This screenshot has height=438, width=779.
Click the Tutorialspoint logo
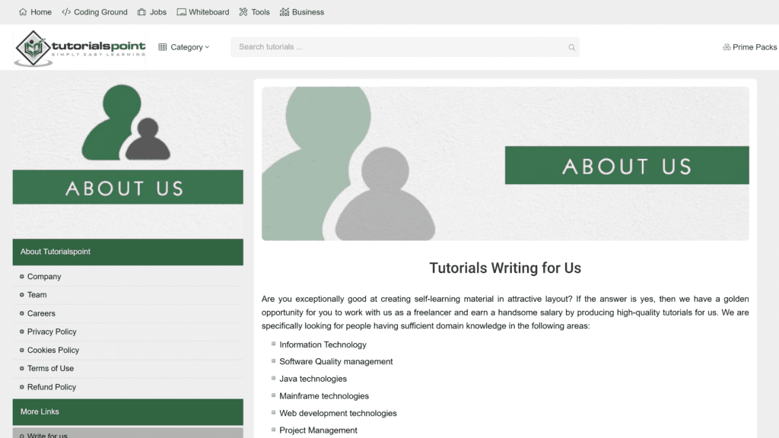pyautogui.click(x=80, y=48)
